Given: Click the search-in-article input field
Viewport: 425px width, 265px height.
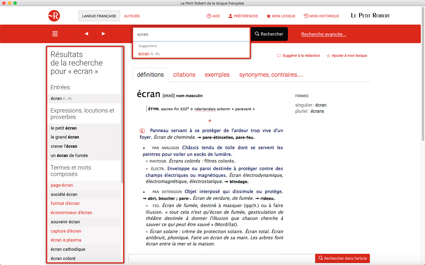Looking at the screenshot, I should pos(222,259).
